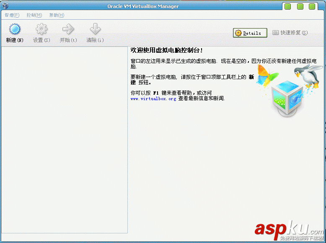Click the Details button
The width and height of the screenshot is (326, 243).
point(250,33)
